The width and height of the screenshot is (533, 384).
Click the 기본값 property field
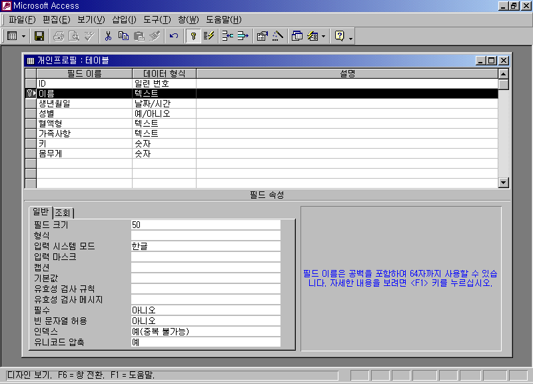point(206,278)
